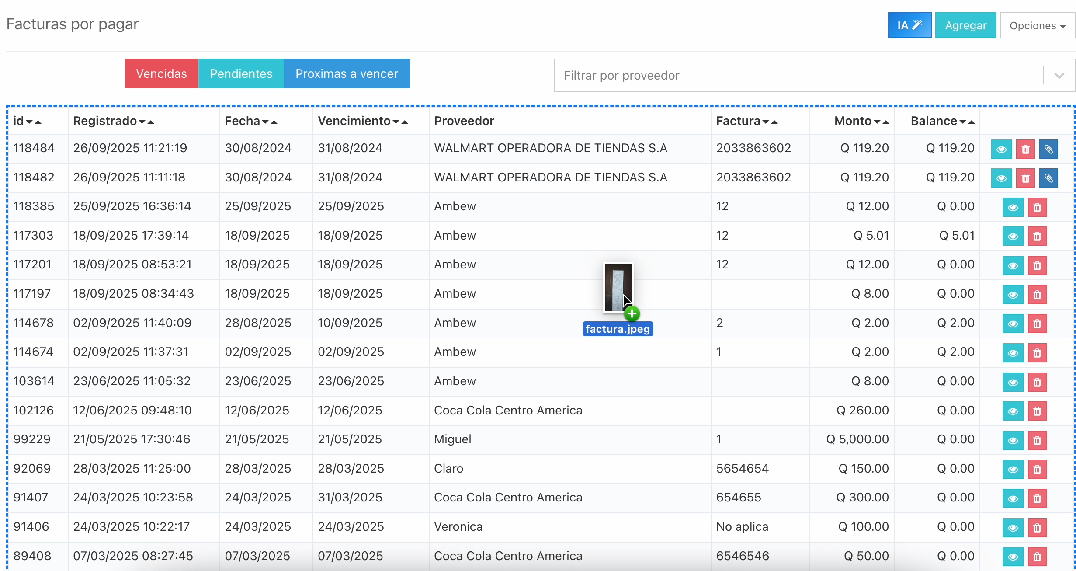Screen dimensions: 1076x571
Task: Delete invoice row 118484 with trash icon
Action: coord(1025,150)
